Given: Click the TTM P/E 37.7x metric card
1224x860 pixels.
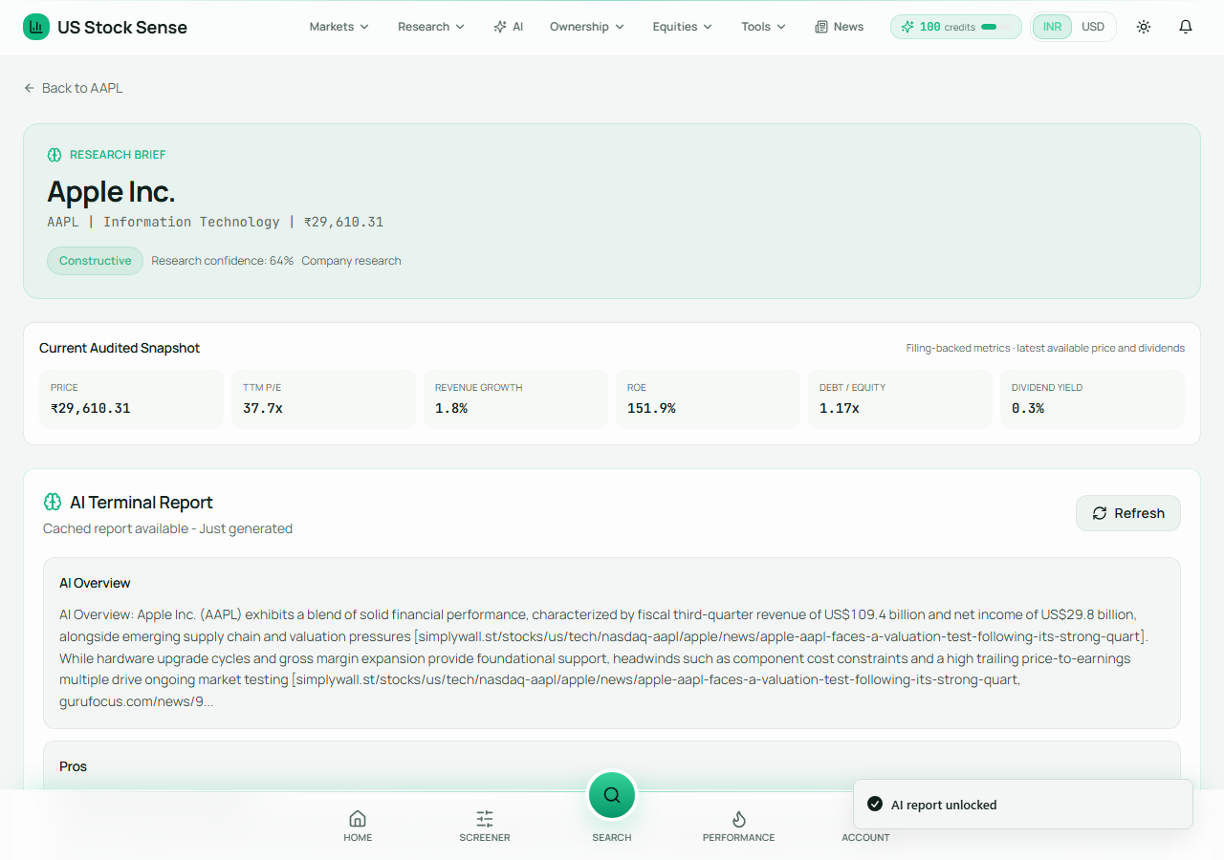Looking at the screenshot, I should pyautogui.click(x=323, y=398).
